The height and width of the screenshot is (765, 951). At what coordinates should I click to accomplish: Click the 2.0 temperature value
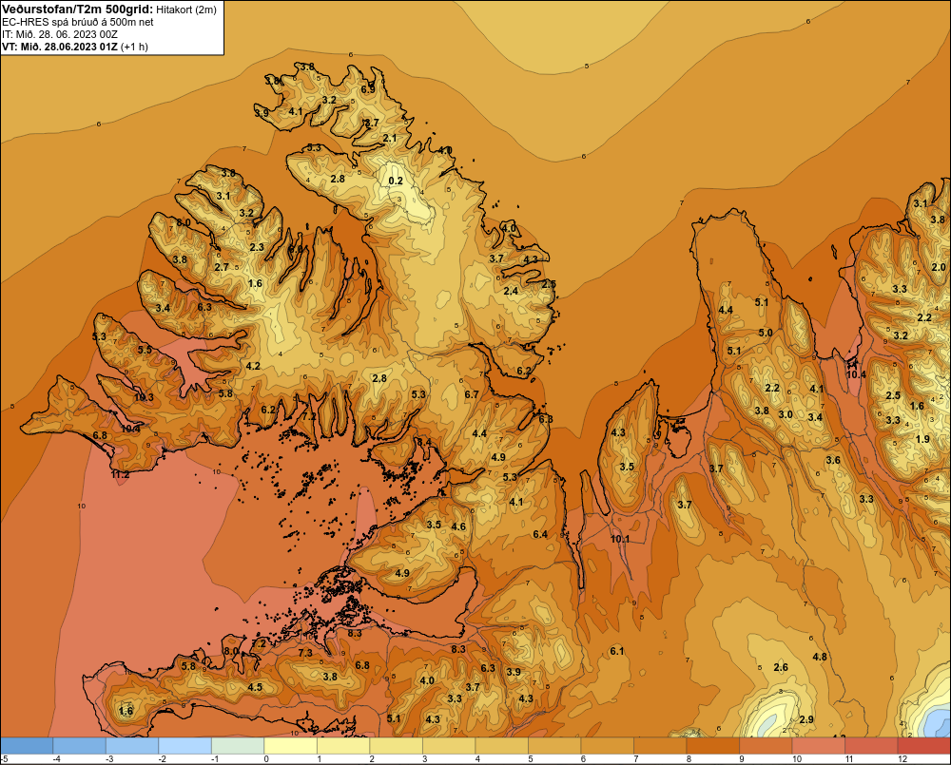coord(939,267)
